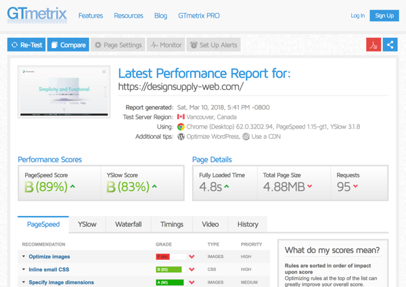The width and height of the screenshot is (406, 287).
Task: Click the Performance Scores heading
Action: (x=49, y=160)
